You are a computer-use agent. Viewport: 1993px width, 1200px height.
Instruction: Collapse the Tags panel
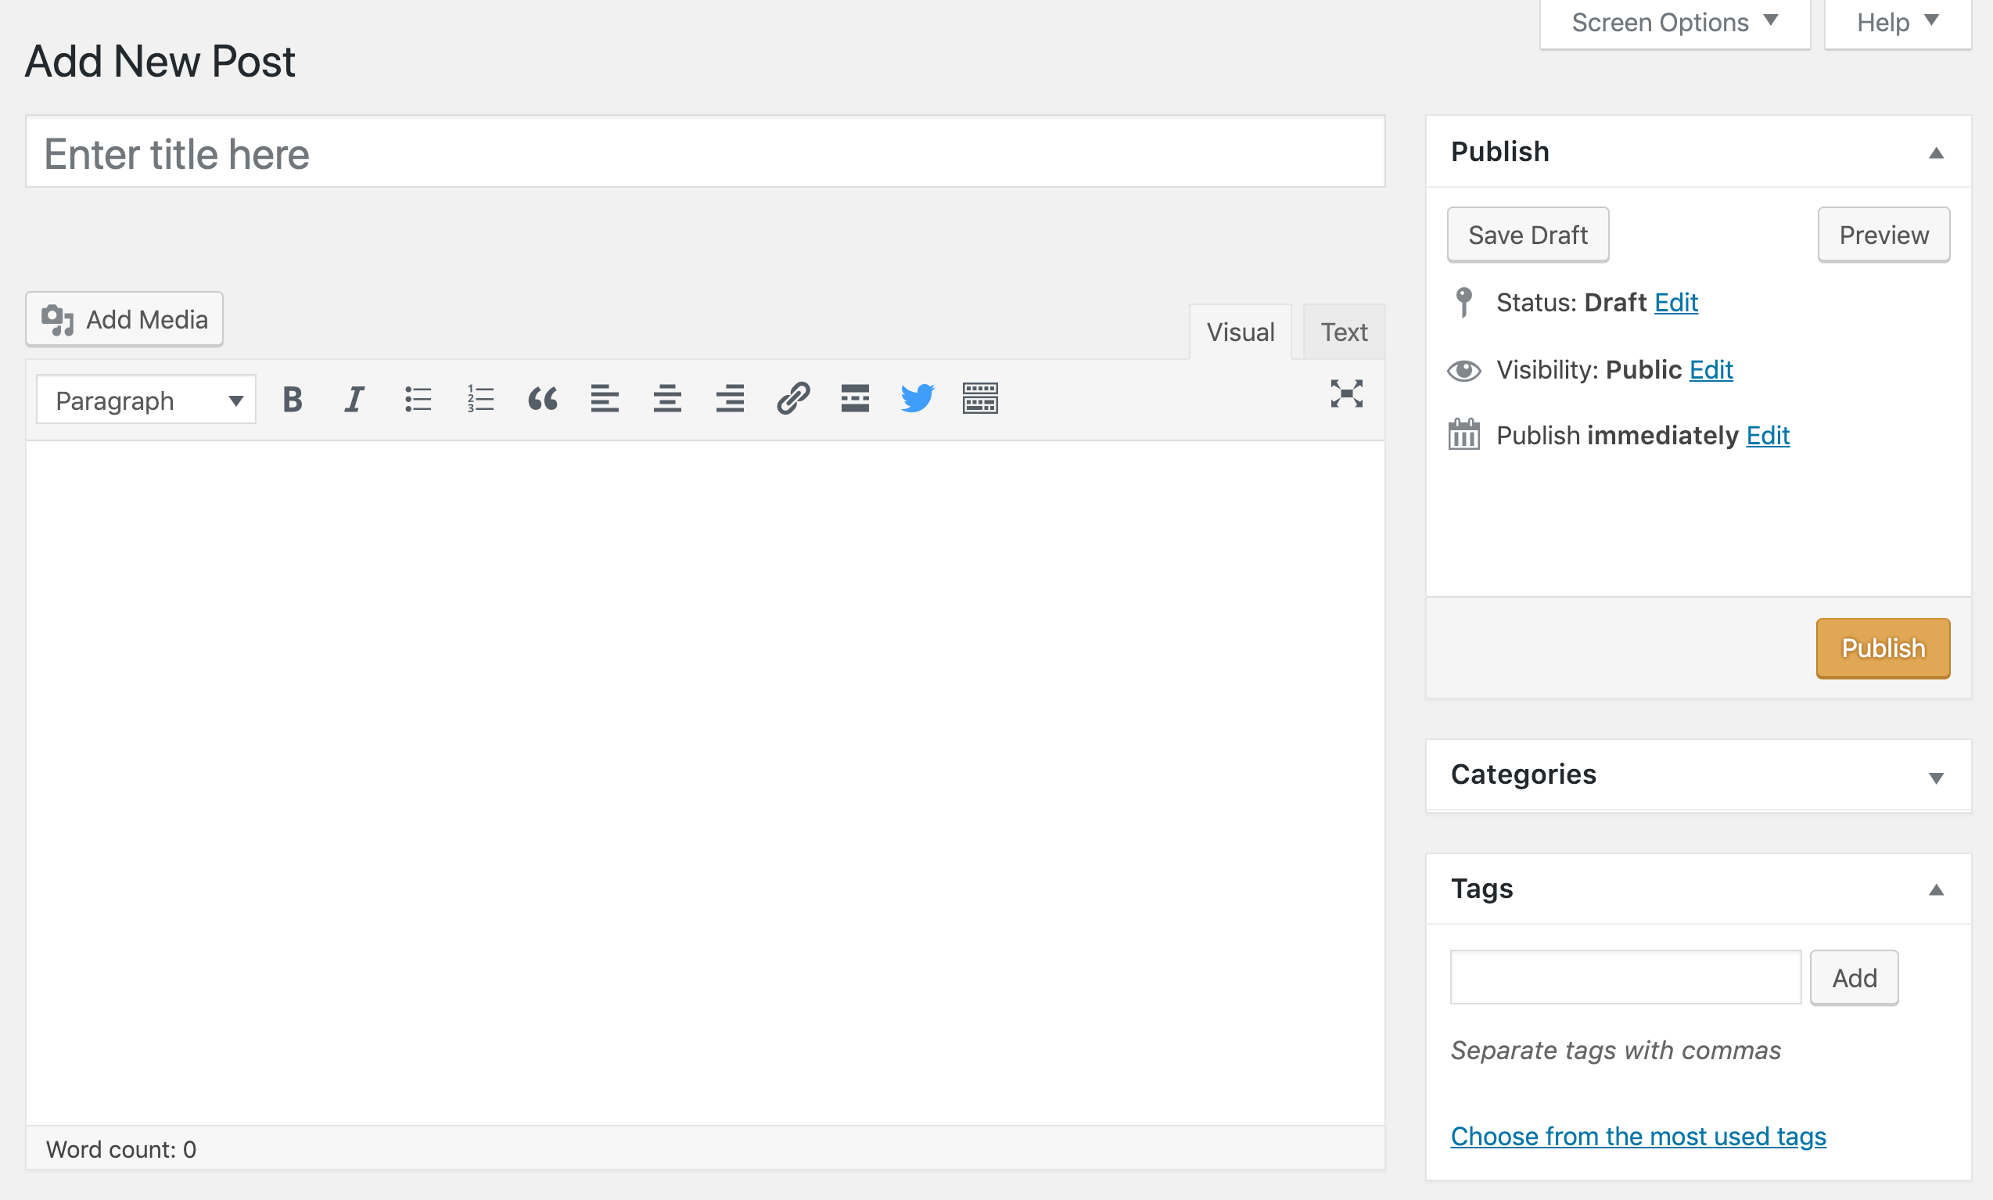1936,890
